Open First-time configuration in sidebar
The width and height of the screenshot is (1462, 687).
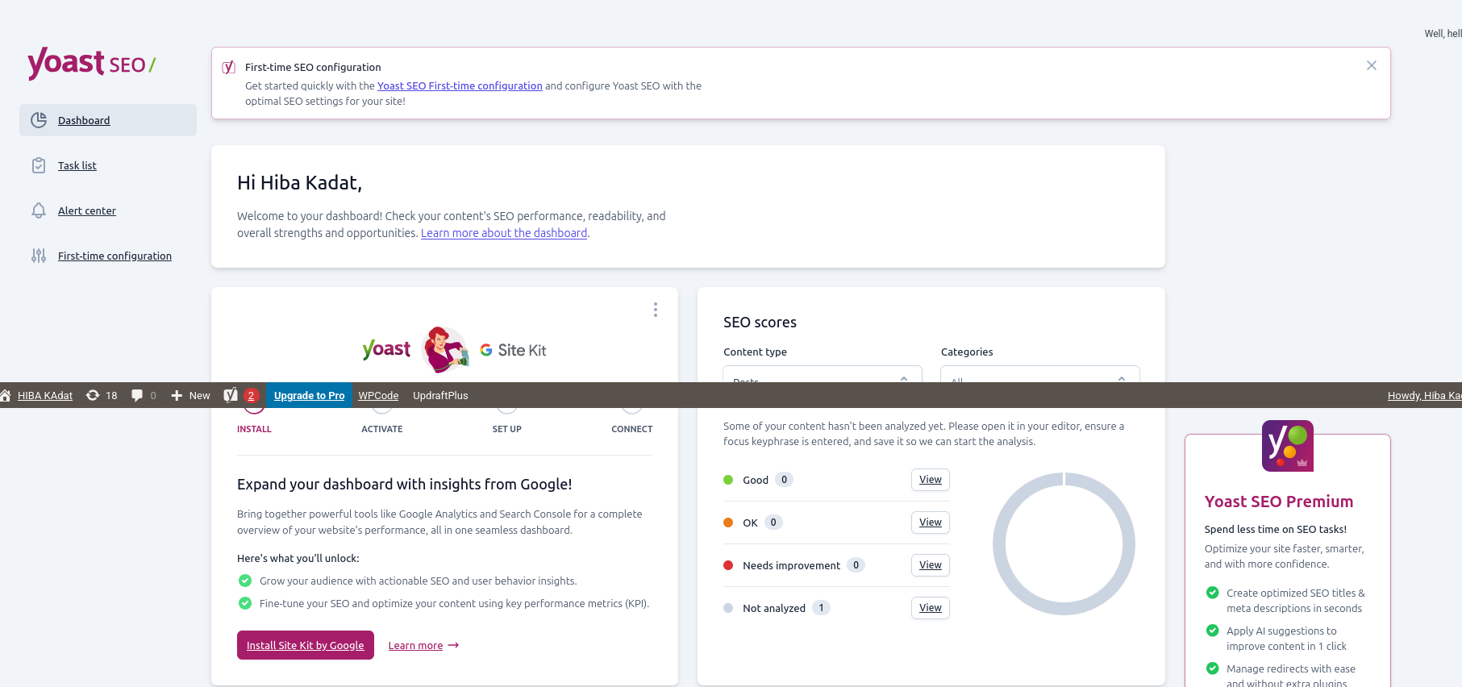(115, 256)
